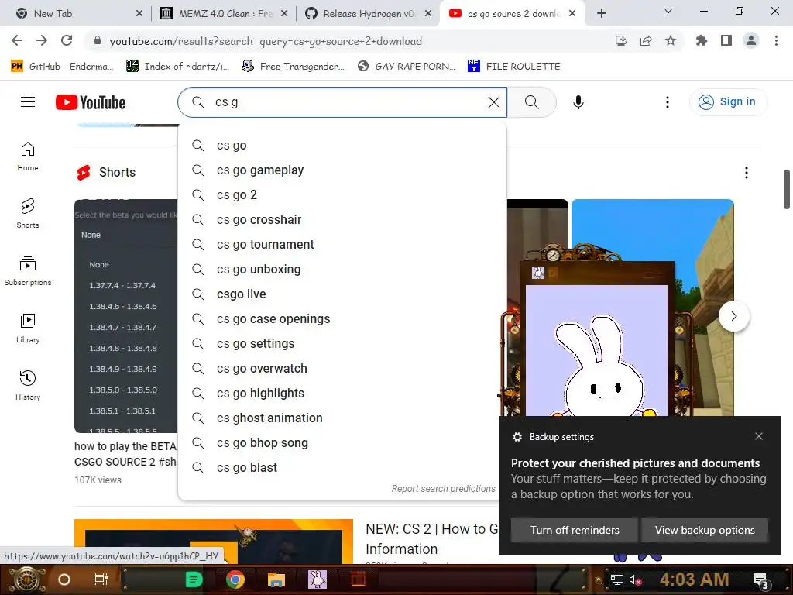Click the 4:03 AM taskbar clock
Screen dimensions: 793x595
pyautogui.click(x=694, y=580)
